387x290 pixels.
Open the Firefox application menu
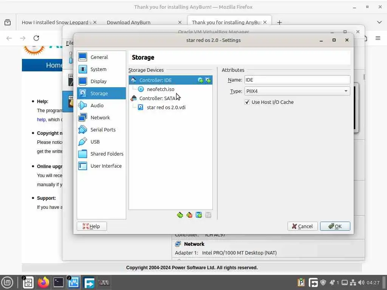coord(378,38)
